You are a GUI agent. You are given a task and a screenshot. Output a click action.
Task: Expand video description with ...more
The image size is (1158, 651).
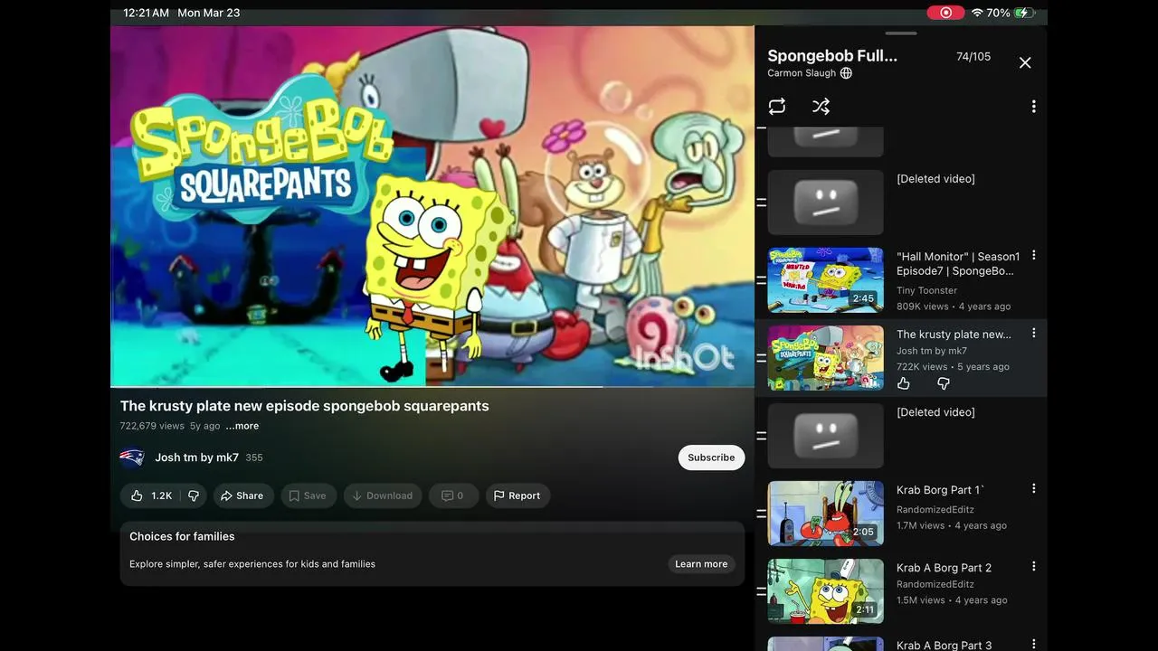click(x=242, y=426)
